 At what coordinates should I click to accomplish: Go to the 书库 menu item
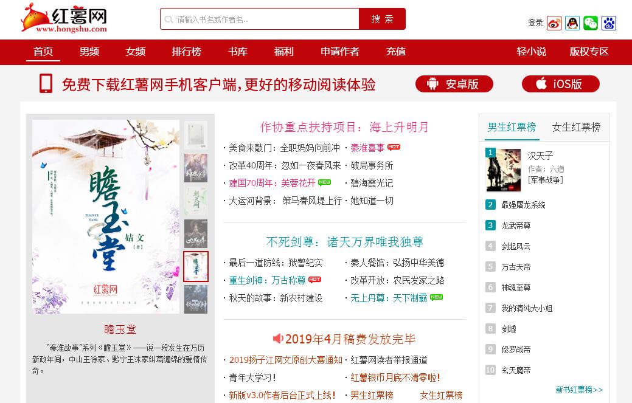coord(238,52)
